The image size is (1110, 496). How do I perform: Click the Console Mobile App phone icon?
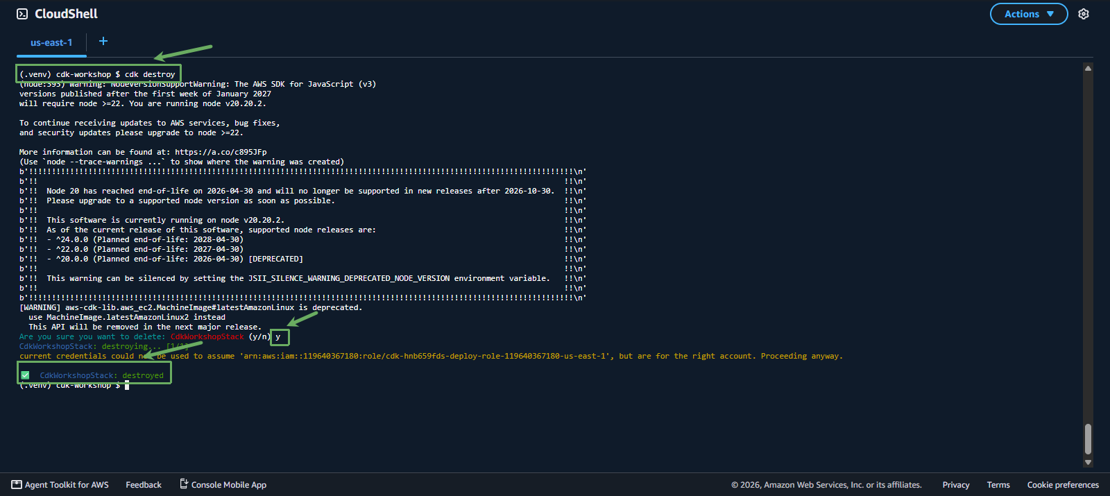tap(184, 484)
